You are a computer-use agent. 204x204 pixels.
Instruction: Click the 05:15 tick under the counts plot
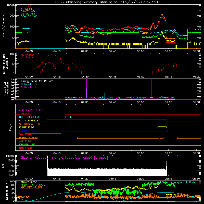tap(168, 51)
